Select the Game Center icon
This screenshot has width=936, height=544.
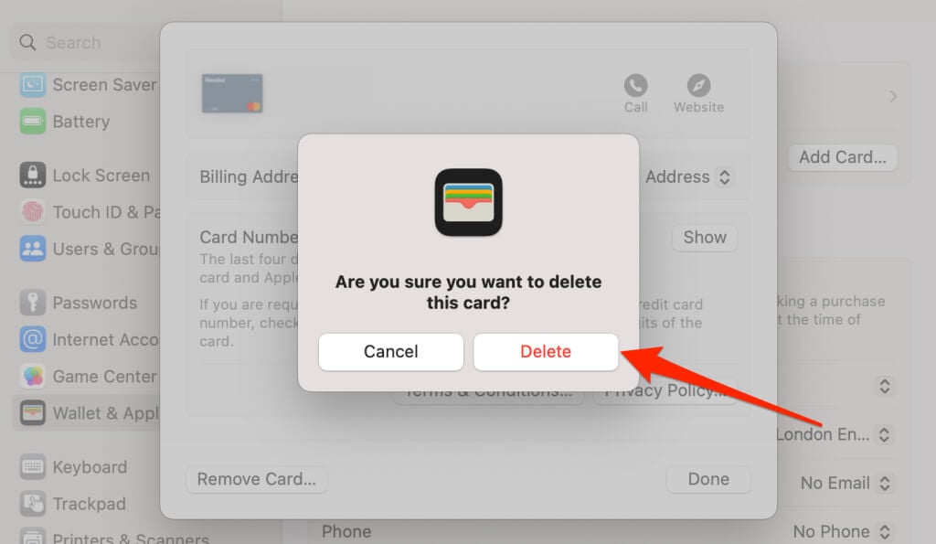point(32,376)
